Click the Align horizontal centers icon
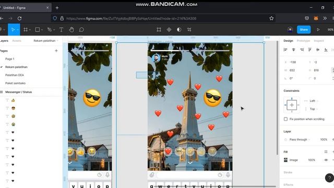The height and width of the screenshot is (188, 334). coord(293,50)
